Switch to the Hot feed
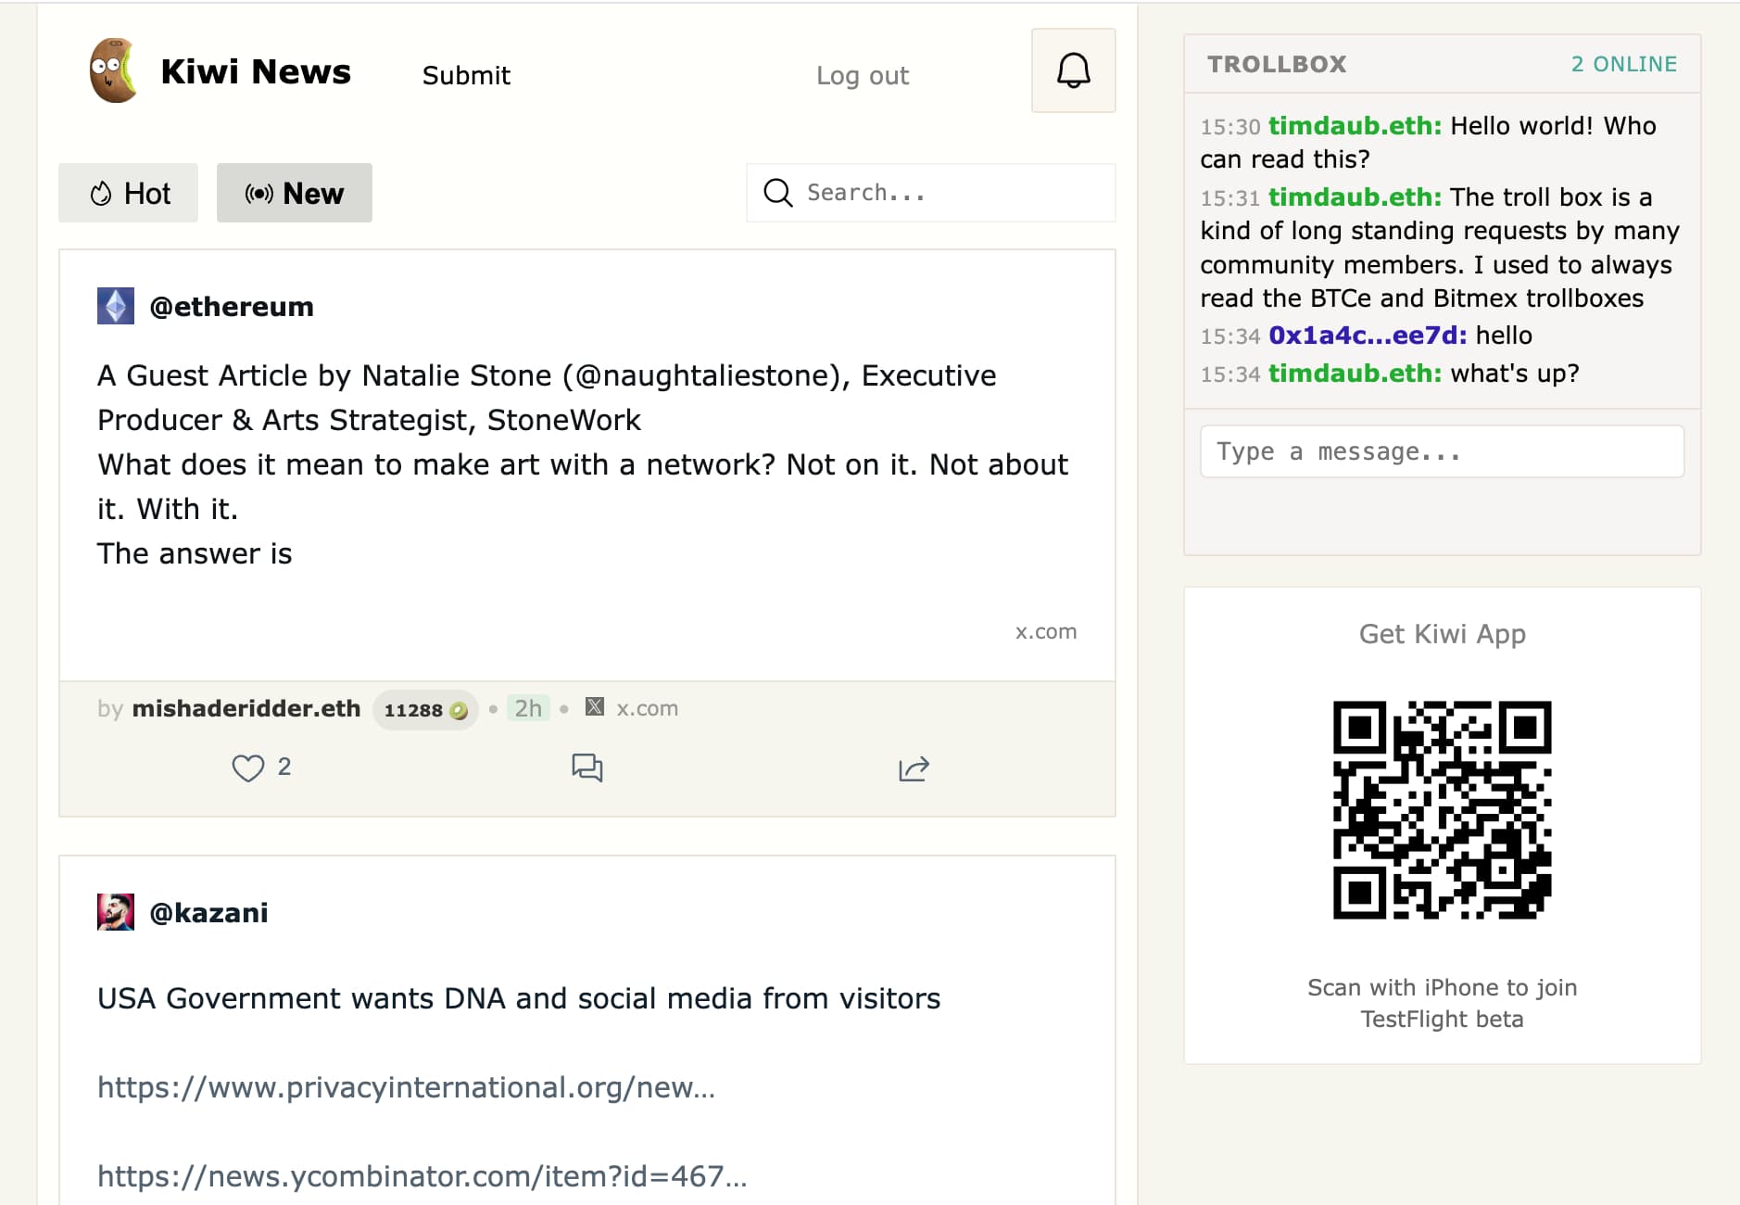The image size is (1740, 1205). point(128,193)
